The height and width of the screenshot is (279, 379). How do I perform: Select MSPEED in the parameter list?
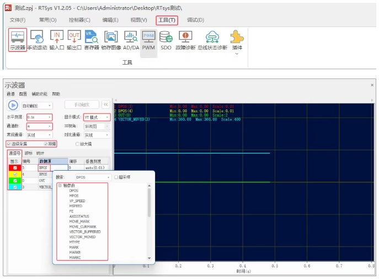pos(76,206)
